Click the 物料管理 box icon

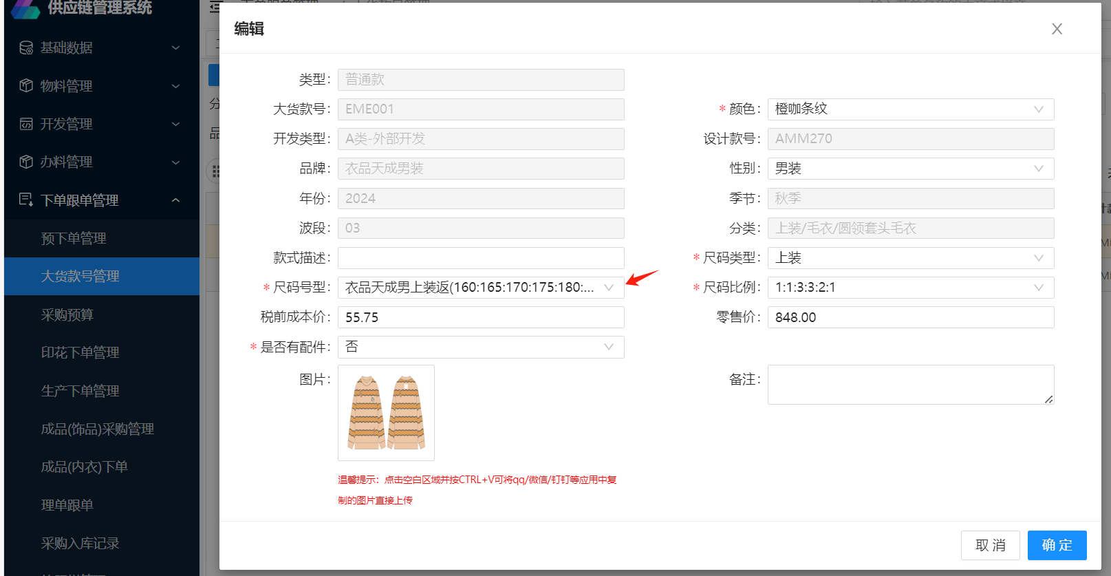(26, 85)
